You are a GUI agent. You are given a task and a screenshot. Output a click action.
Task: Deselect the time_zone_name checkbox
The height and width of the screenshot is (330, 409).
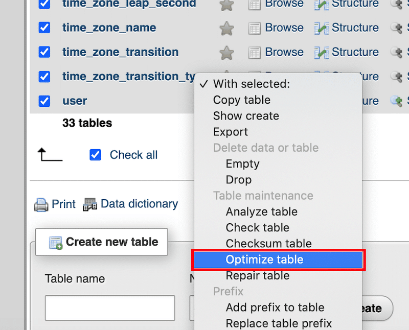[44, 28]
